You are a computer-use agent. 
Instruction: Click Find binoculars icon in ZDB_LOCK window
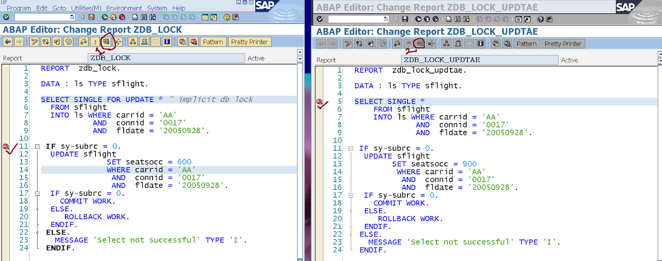coord(144,17)
